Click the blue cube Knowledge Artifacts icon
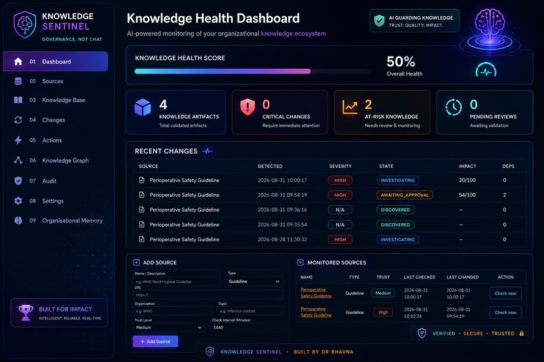544x362 pixels. click(x=142, y=107)
